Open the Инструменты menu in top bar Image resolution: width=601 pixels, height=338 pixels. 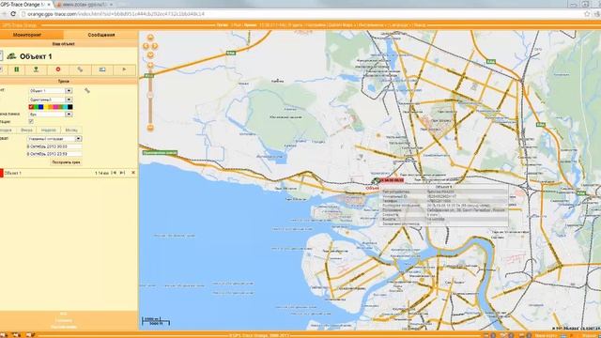(371, 25)
